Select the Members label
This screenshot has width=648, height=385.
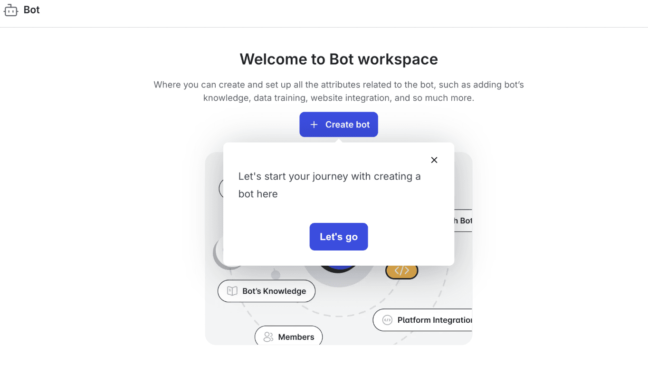pos(296,337)
